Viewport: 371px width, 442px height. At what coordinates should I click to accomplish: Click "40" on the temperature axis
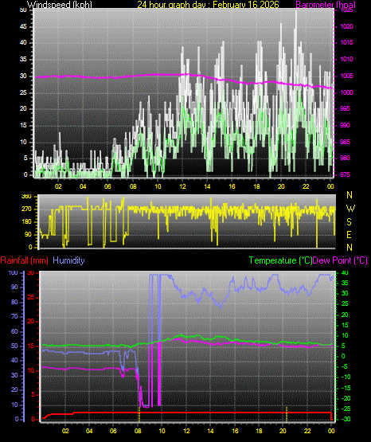(345, 273)
